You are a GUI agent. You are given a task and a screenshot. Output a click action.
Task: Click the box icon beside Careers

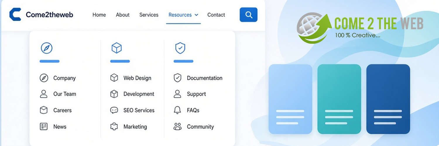[x=44, y=110]
